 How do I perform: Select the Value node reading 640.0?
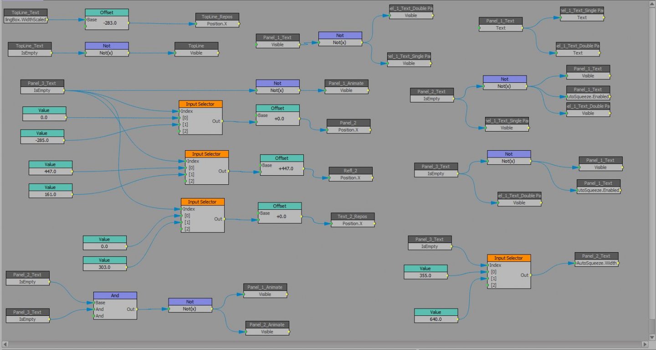436,315
